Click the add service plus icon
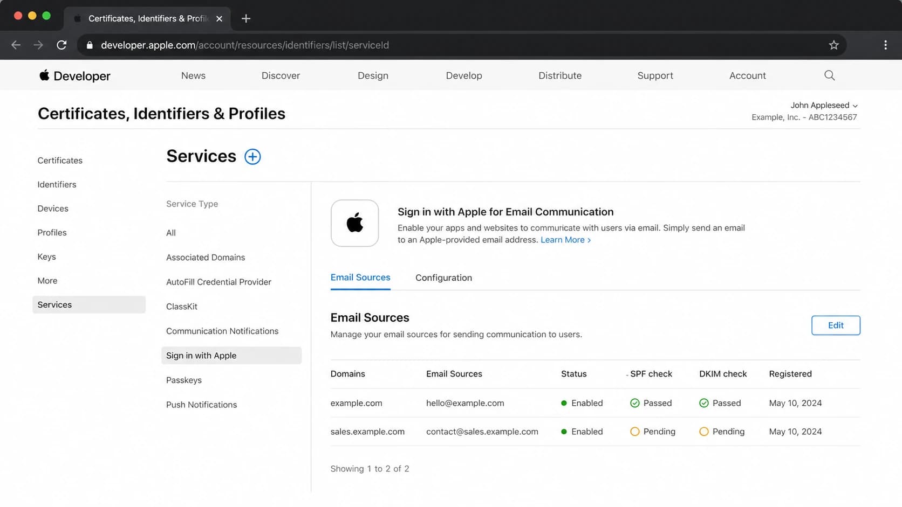The width and height of the screenshot is (902, 507). click(x=252, y=157)
